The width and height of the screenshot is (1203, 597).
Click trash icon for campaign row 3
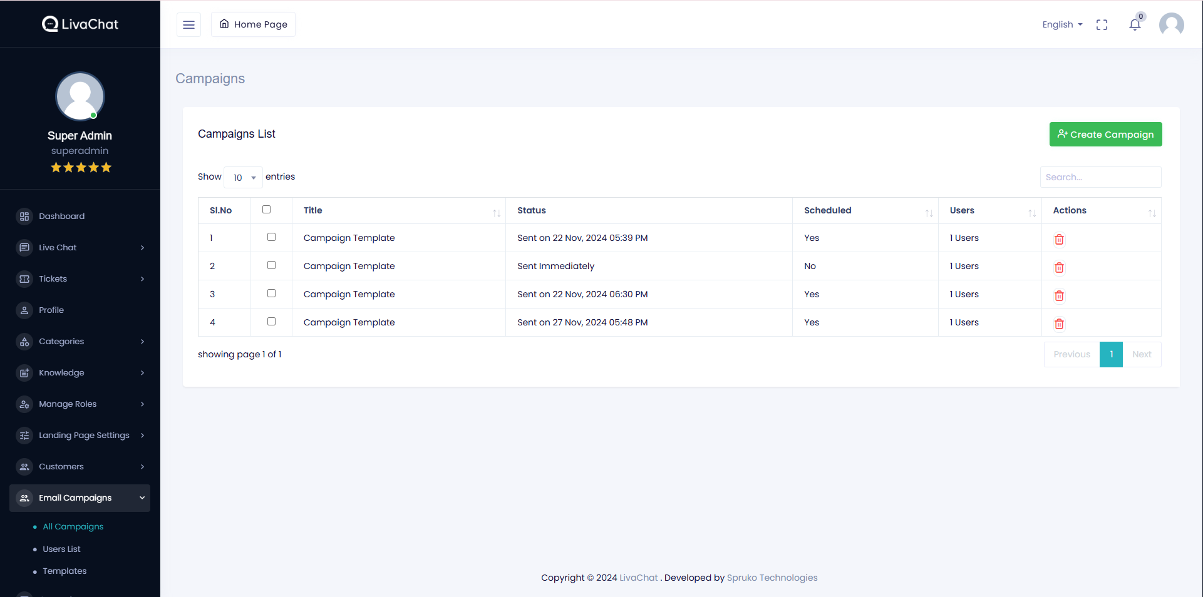[x=1059, y=296]
